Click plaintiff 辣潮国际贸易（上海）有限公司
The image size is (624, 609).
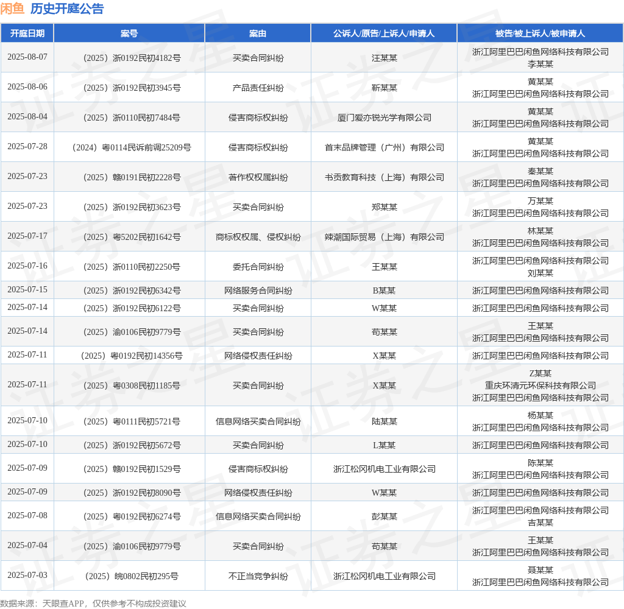pyautogui.click(x=384, y=237)
